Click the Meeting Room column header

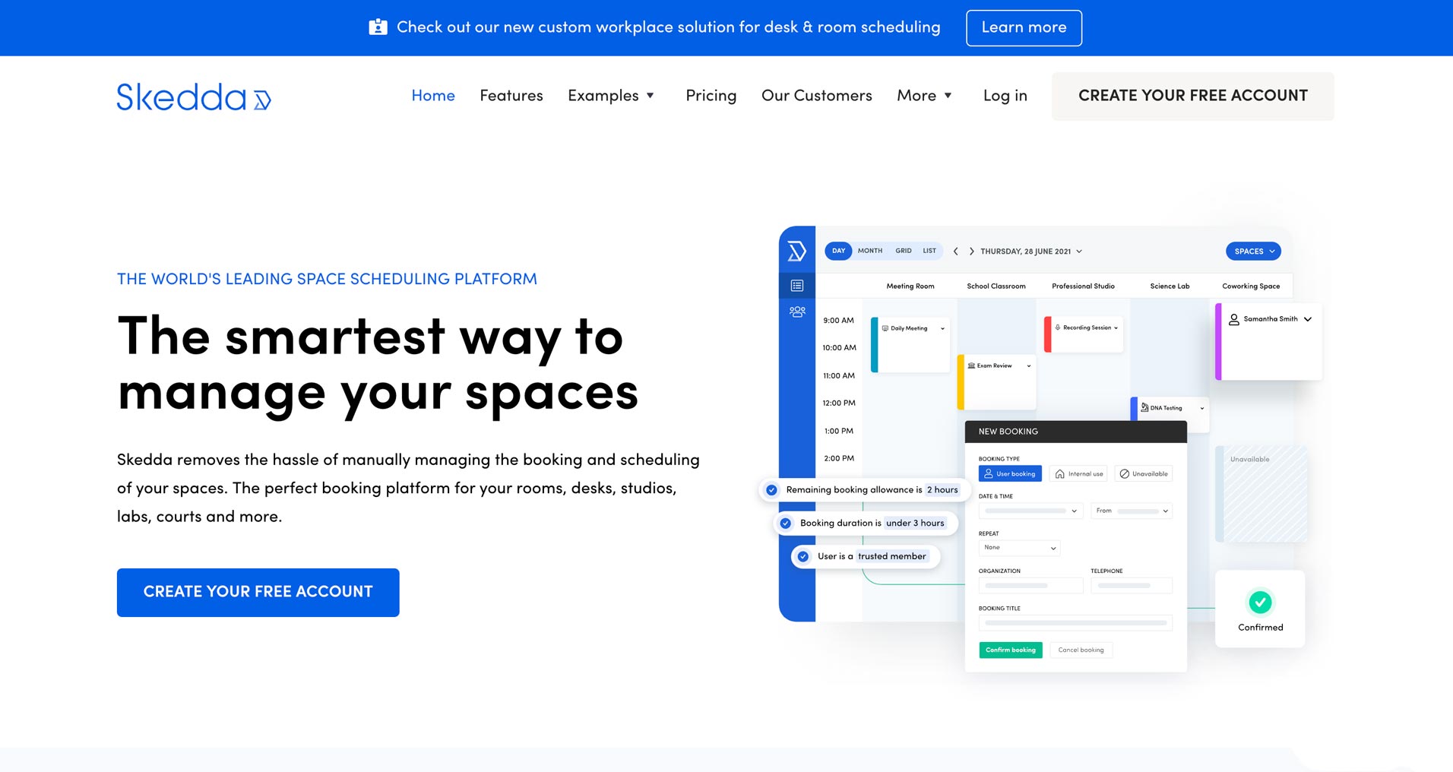[x=910, y=286]
